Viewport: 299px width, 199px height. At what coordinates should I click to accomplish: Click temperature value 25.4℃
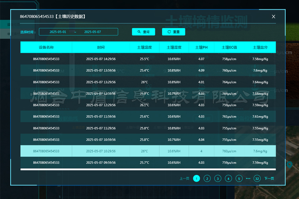coord(144,70)
